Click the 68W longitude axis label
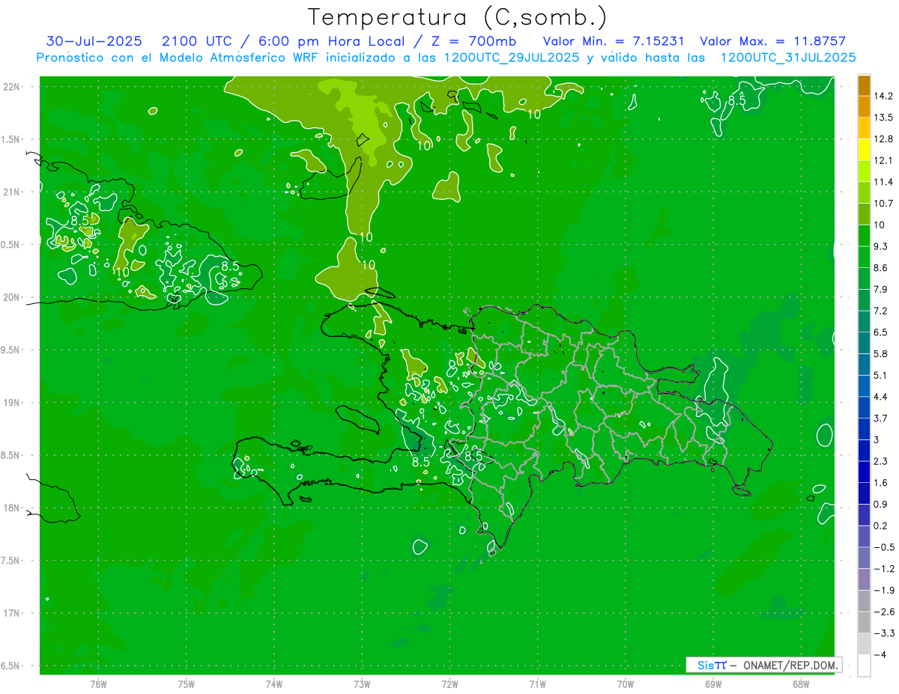Screen dimensions: 899x694 pos(801,684)
